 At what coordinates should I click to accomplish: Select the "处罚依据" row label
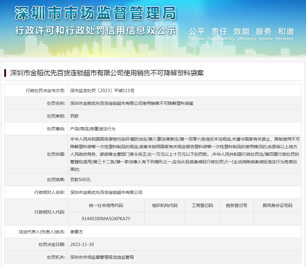point(56,154)
